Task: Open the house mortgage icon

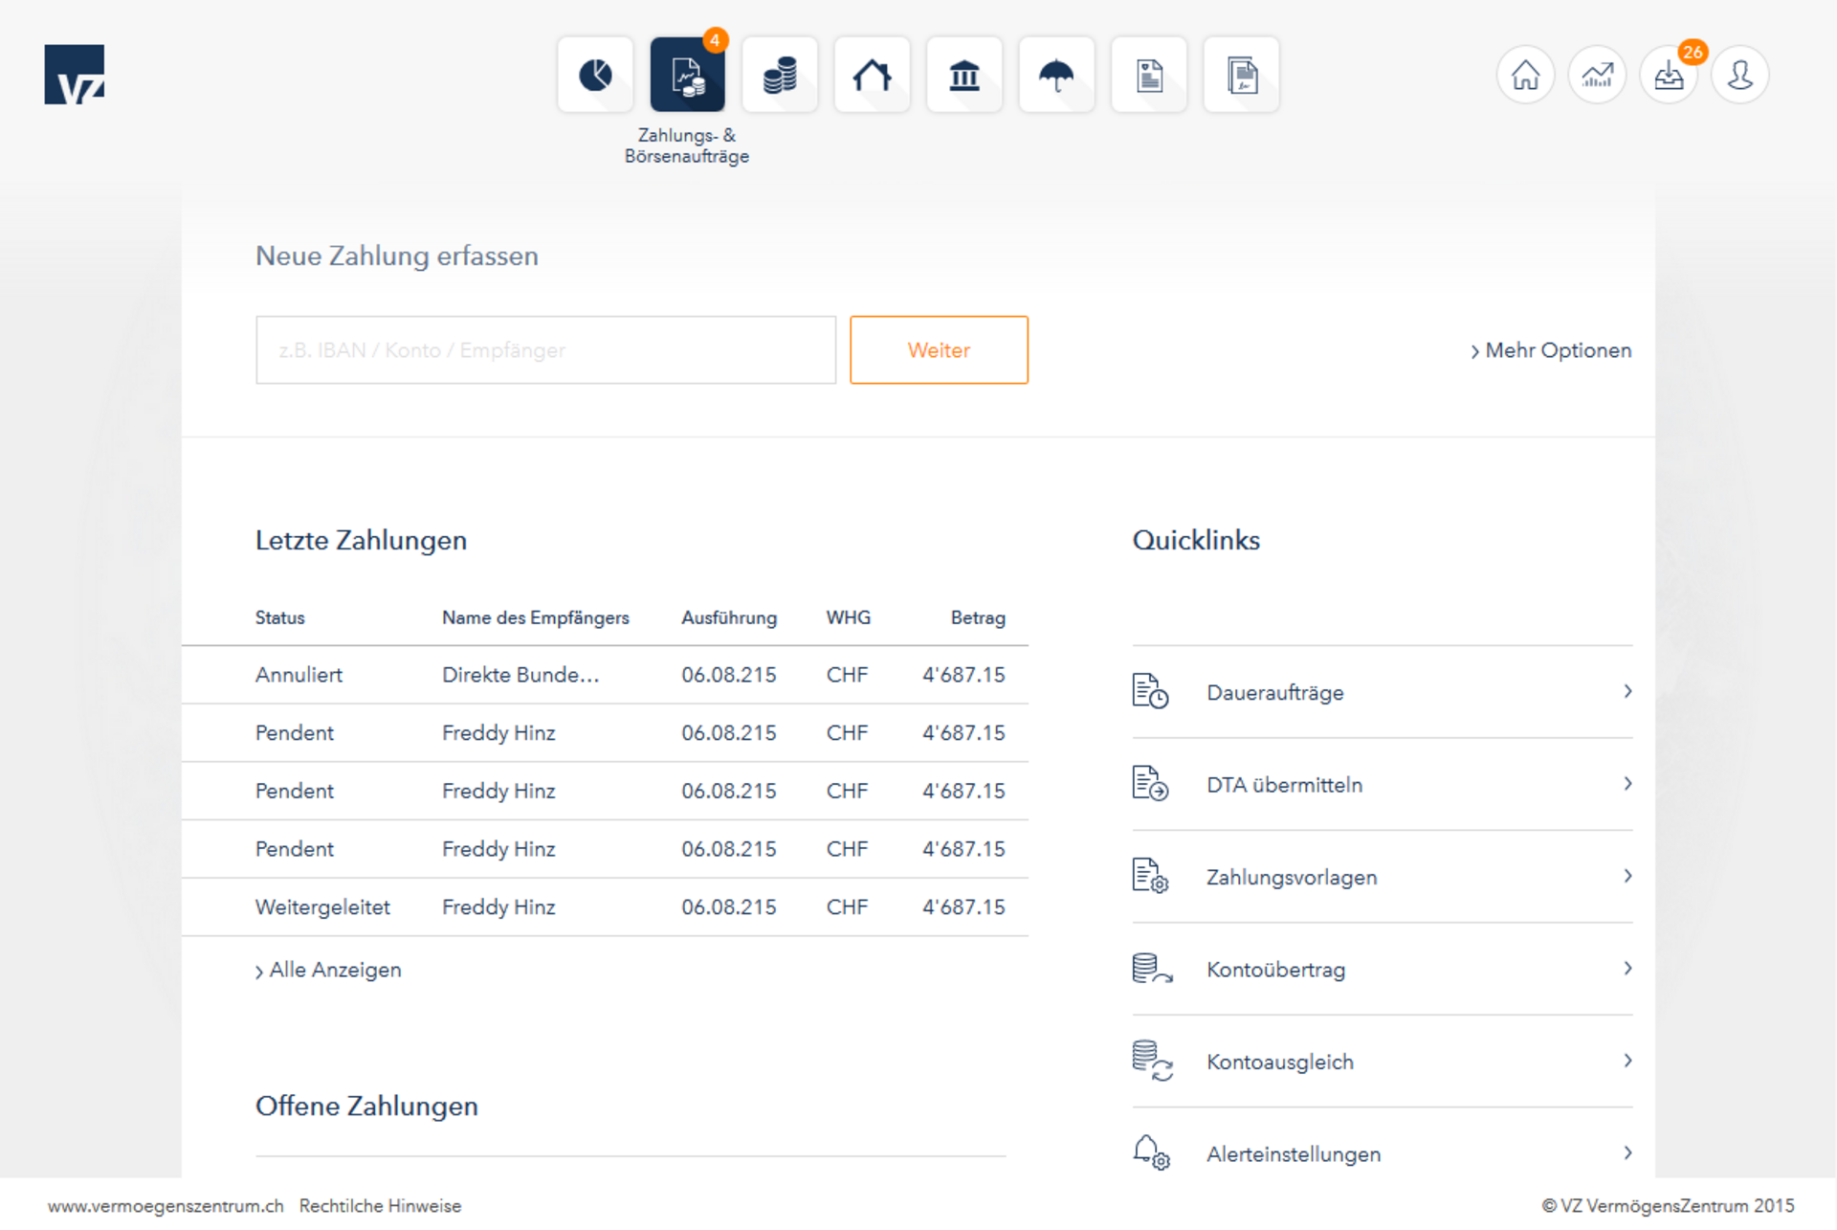Action: (872, 75)
